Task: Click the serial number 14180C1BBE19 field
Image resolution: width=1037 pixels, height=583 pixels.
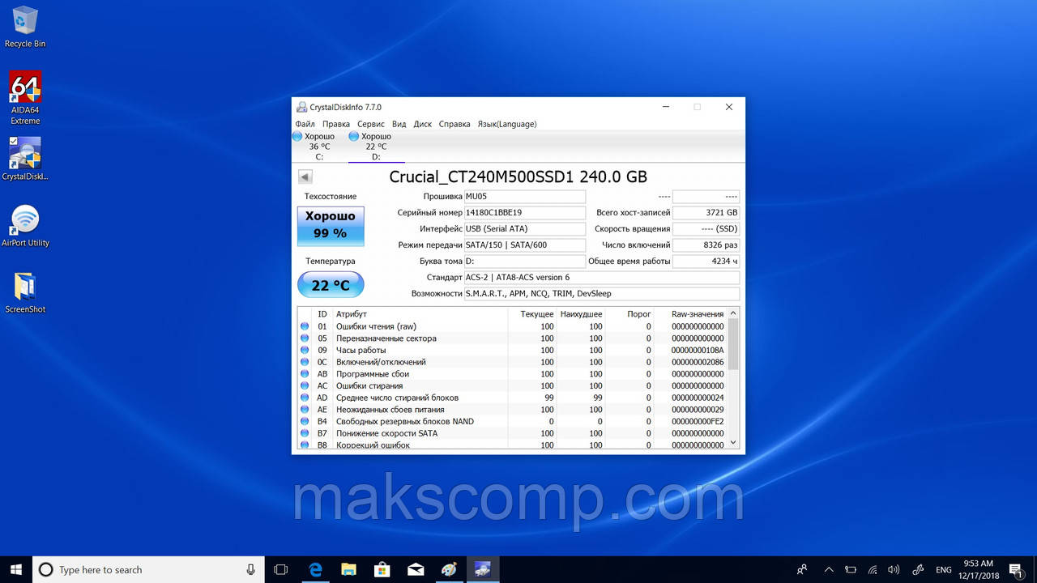Action: pos(524,213)
